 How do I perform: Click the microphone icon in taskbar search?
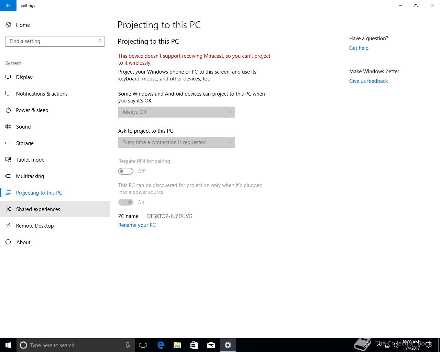coord(128,345)
